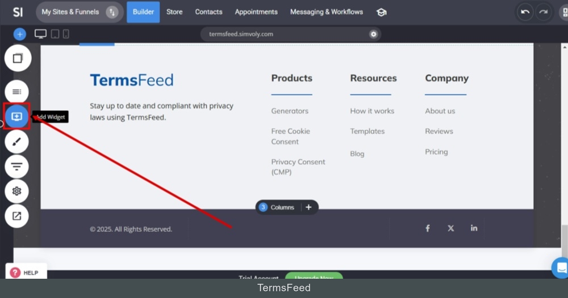Click the Templates footer link
The width and height of the screenshot is (568, 298).
[367, 131]
